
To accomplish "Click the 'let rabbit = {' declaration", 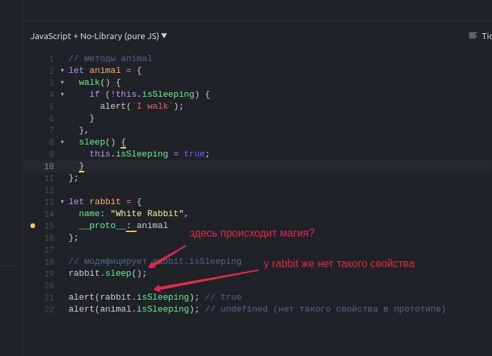I will [105, 202].
